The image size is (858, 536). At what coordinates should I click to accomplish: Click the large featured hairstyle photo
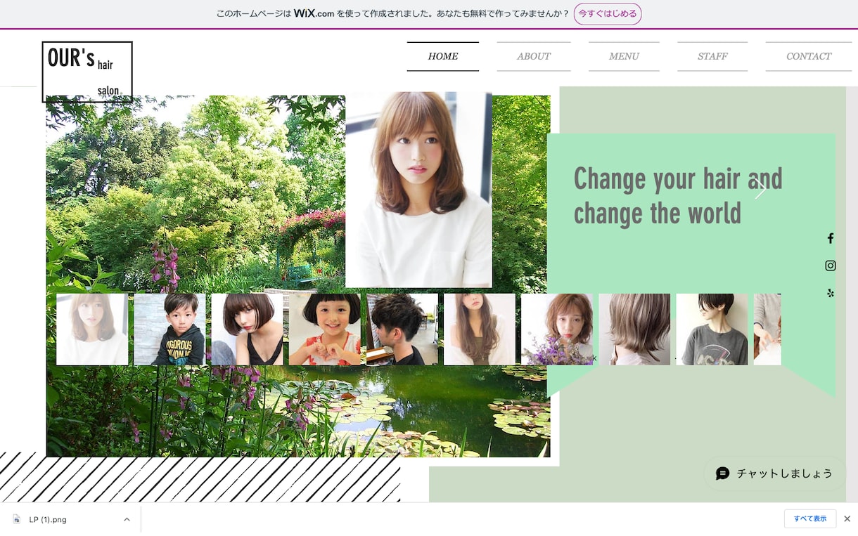point(418,190)
